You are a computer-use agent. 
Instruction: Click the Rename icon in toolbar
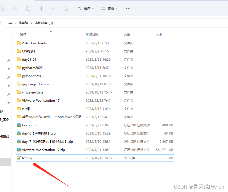[41, 8]
